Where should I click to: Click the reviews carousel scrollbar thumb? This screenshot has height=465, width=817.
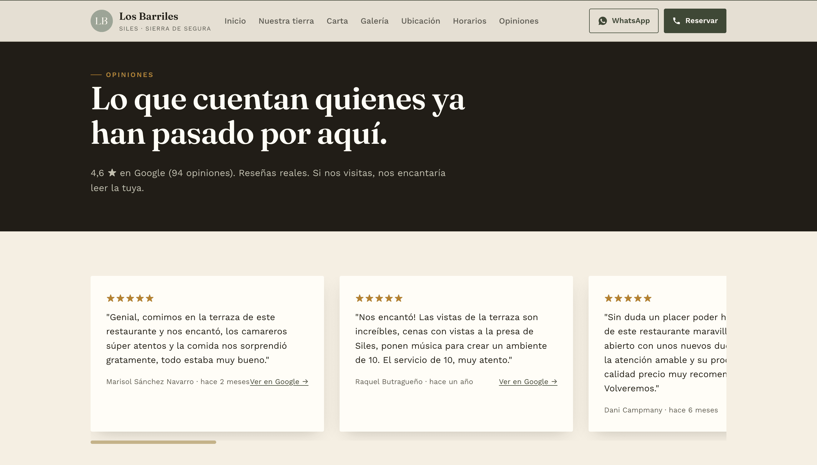click(x=153, y=442)
